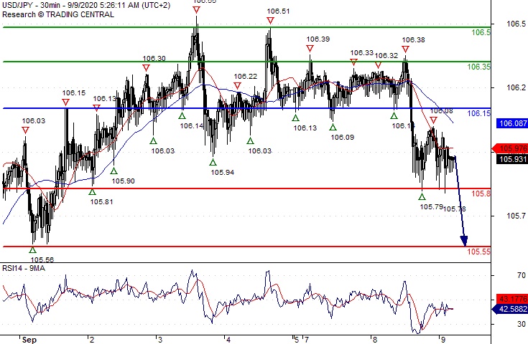The width and height of the screenshot is (528, 344).
Task: Click the 4 date label on time axis
Action: pos(228,340)
